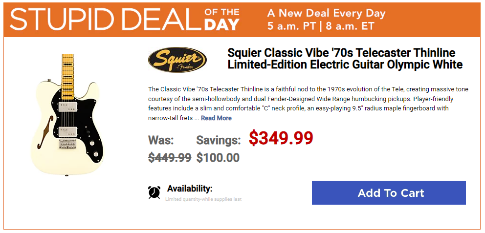
Task: Click the Read More link
Action: pos(216,118)
